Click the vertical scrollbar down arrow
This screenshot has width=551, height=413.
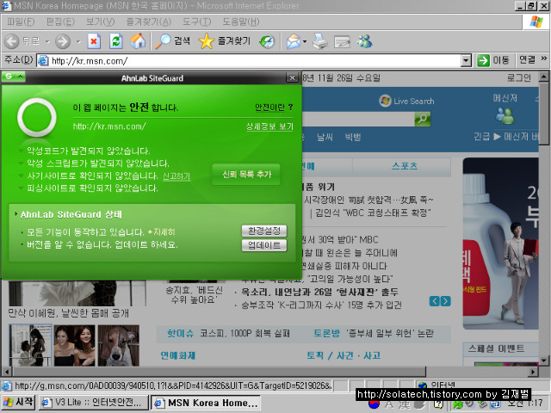(543, 361)
